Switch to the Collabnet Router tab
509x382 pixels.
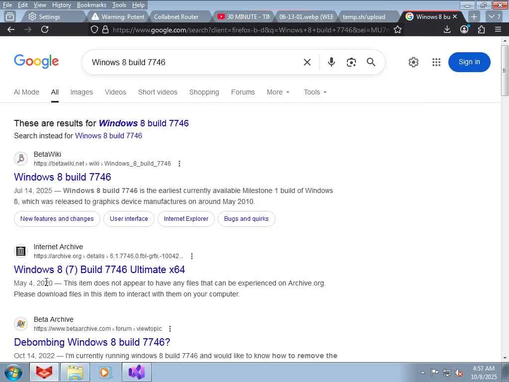(x=176, y=16)
